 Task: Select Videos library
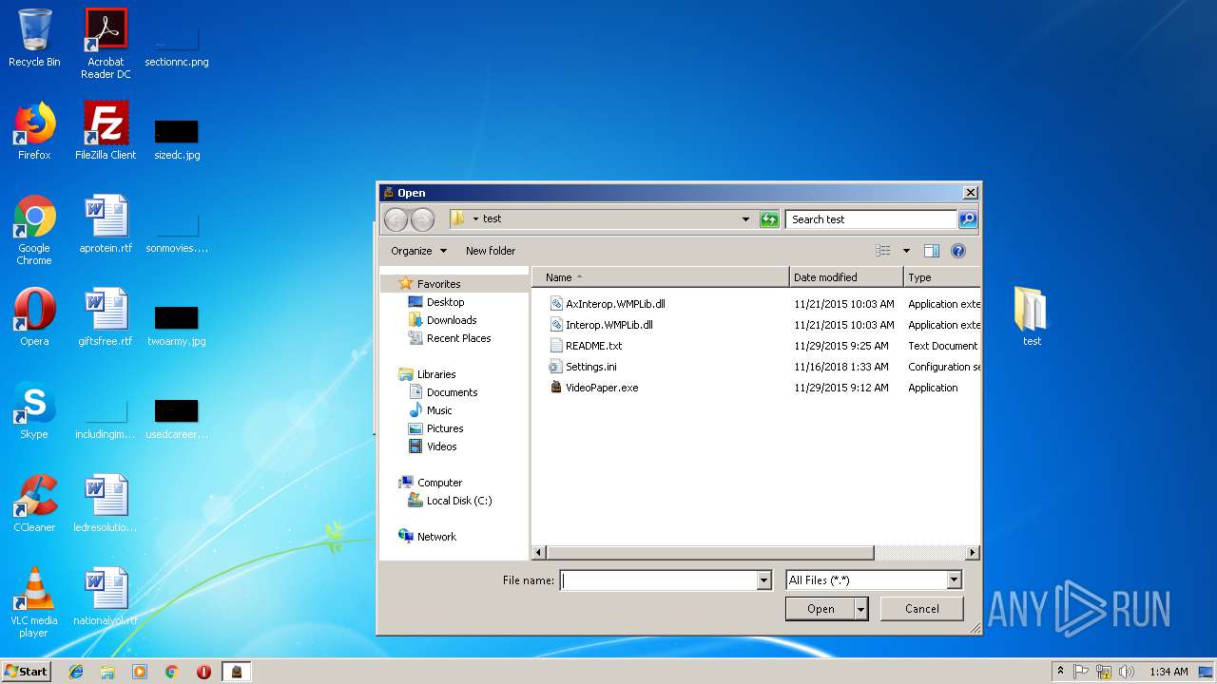441,446
